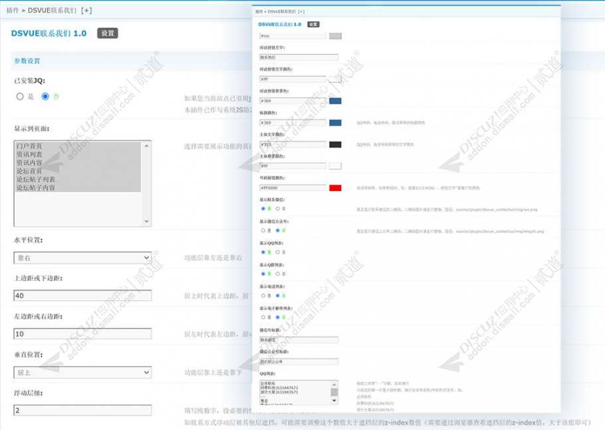The width and height of the screenshot is (605, 430).
Task: Open the 设置 tab on the left page
Action: tap(108, 33)
